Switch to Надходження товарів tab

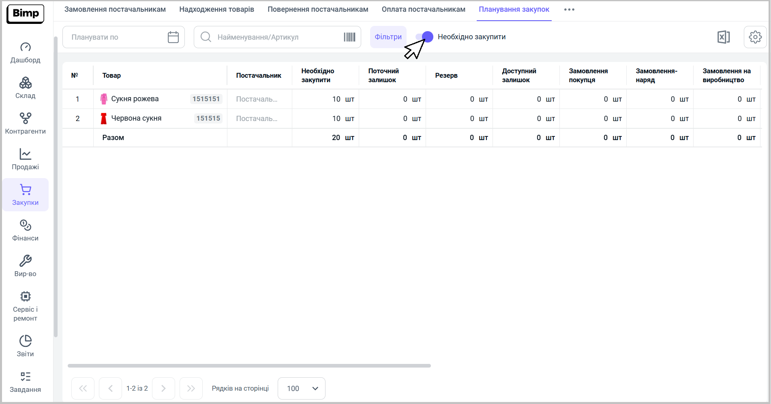pos(216,9)
